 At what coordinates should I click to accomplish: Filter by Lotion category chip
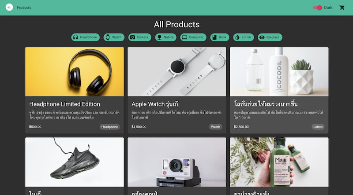[x=244, y=37]
